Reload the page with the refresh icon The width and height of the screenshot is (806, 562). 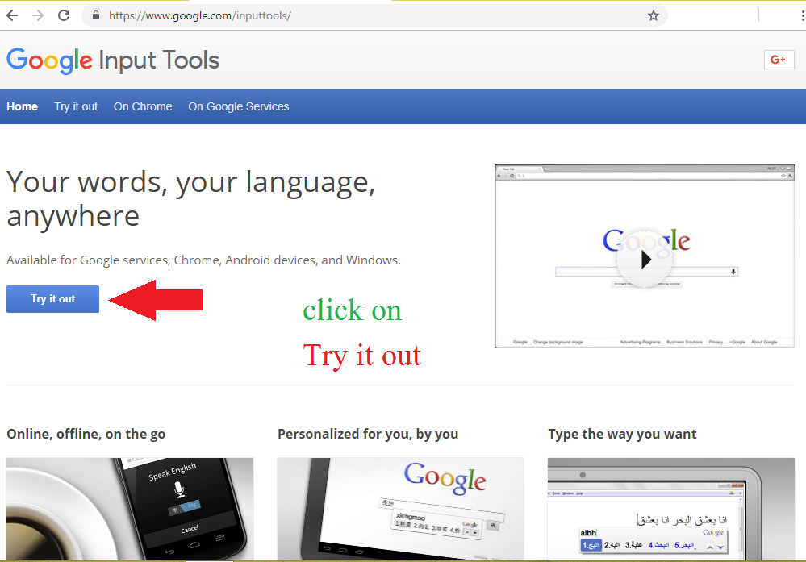point(64,15)
